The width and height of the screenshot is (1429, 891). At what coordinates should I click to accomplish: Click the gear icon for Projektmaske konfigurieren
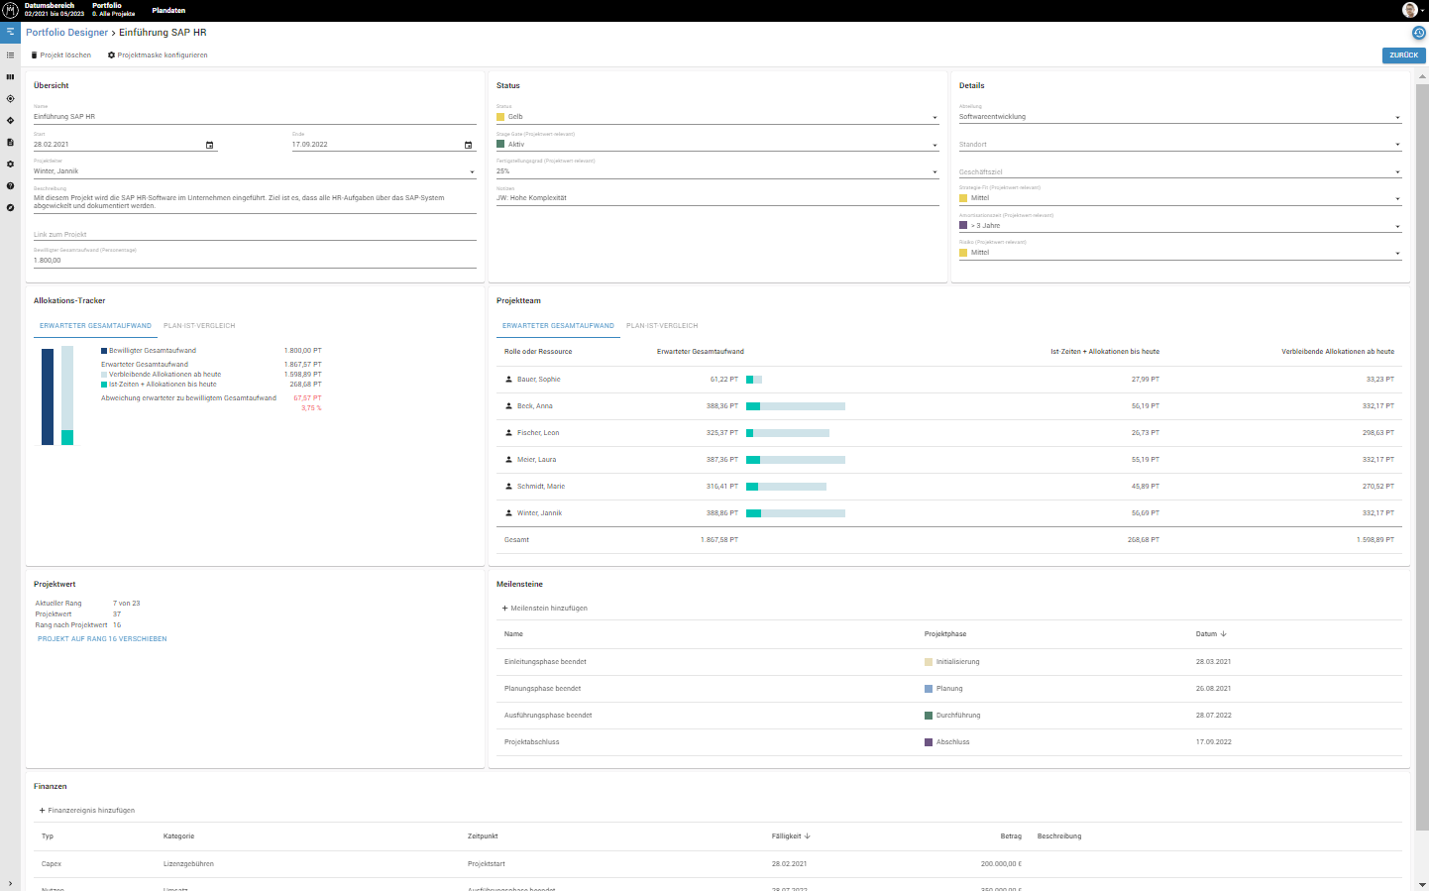(111, 56)
